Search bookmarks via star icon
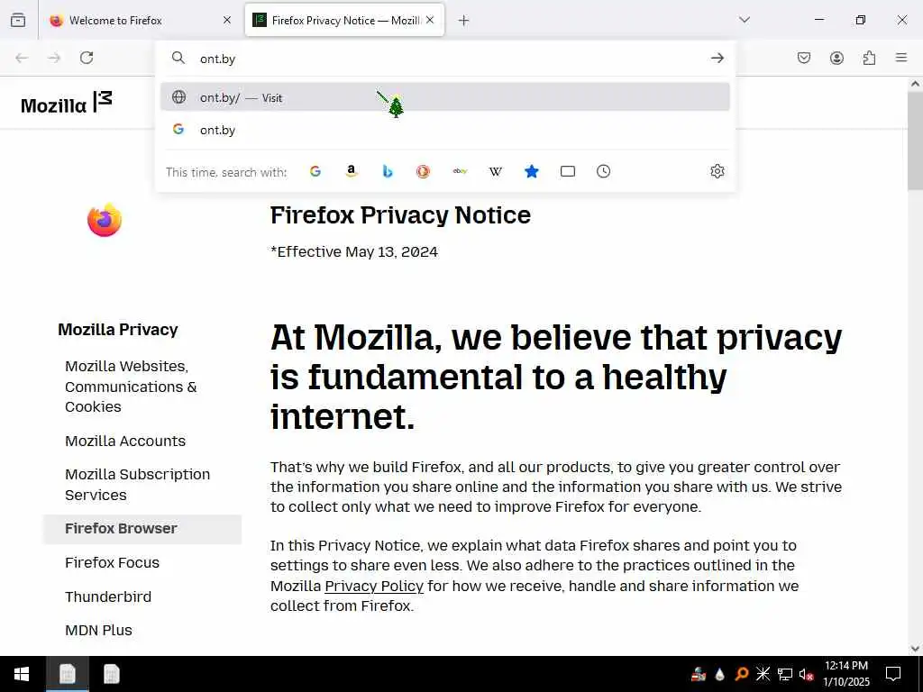The width and height of the screenshot is (923, 692). pyautogui.click(x=532, y=171)
